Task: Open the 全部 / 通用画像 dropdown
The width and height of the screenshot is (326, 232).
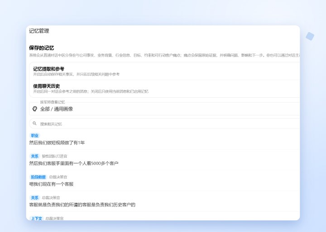Action: 164,109
